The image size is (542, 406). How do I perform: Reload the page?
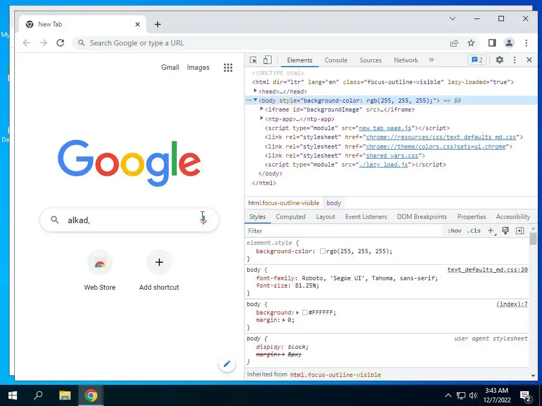pyautogui.click(x=60, y=43)
